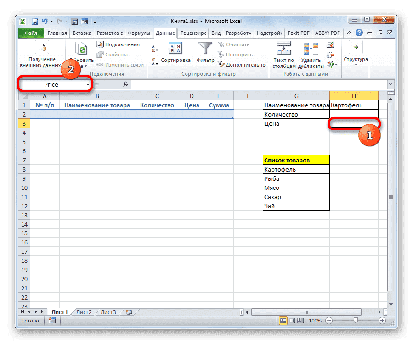413x344 pixels.
Task: Click the Сортировка button
Action: click(176, 50)
